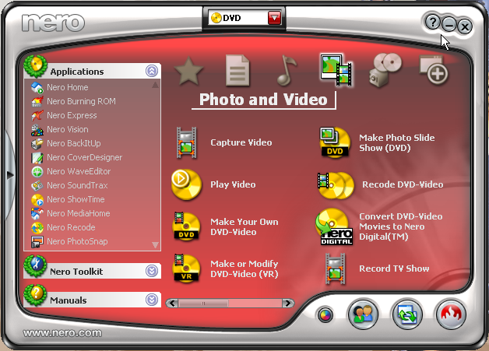Click the Make or Modify DVD-Video (VR) icon
Viewport: 489px width, 351px height.
coord(186,269)
